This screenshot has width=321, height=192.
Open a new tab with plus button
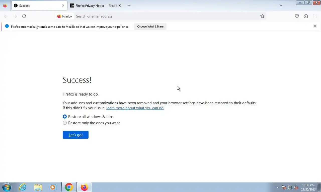[129, 5]
